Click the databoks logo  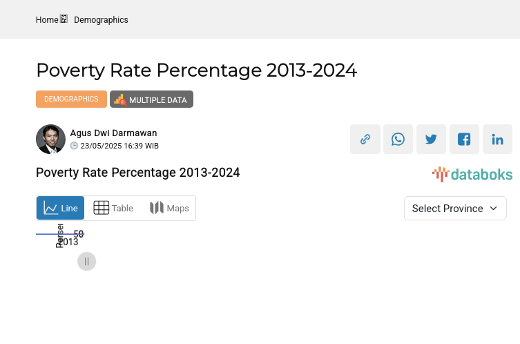tap(472, 174)
